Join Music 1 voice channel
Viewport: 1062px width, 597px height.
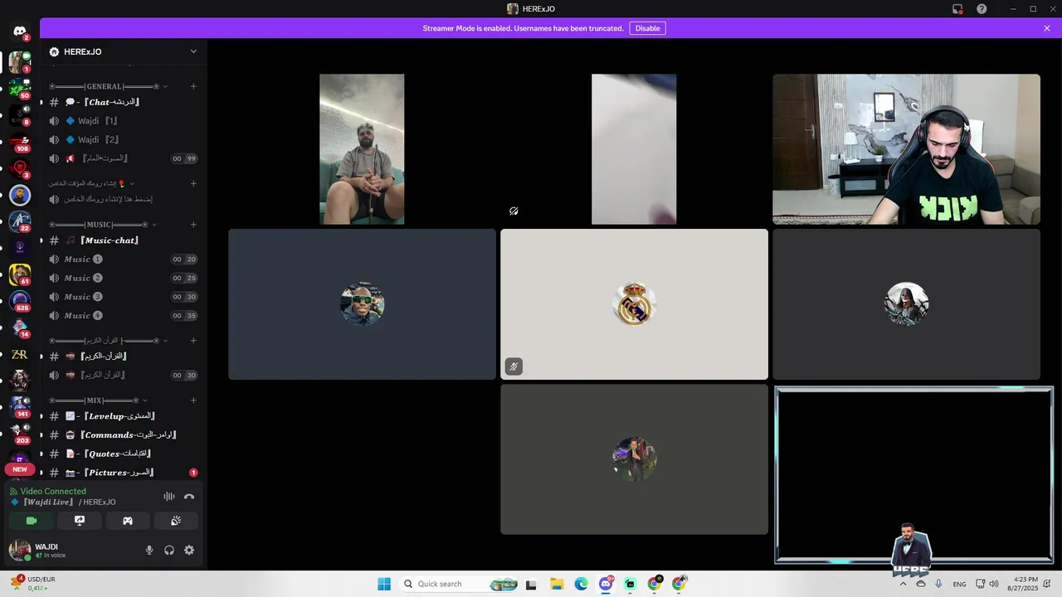click(124, 260)
